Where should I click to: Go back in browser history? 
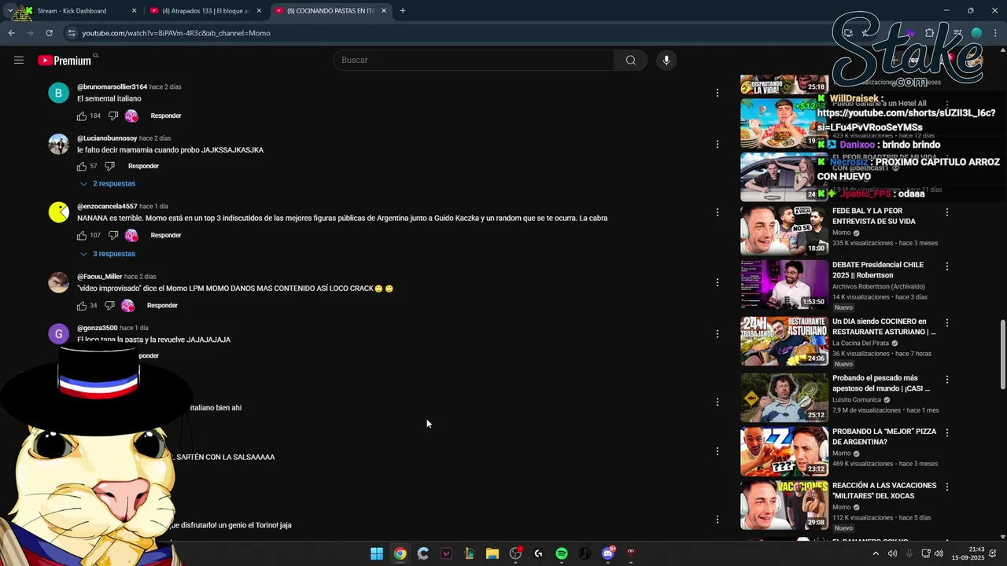(x=11, y=33)
